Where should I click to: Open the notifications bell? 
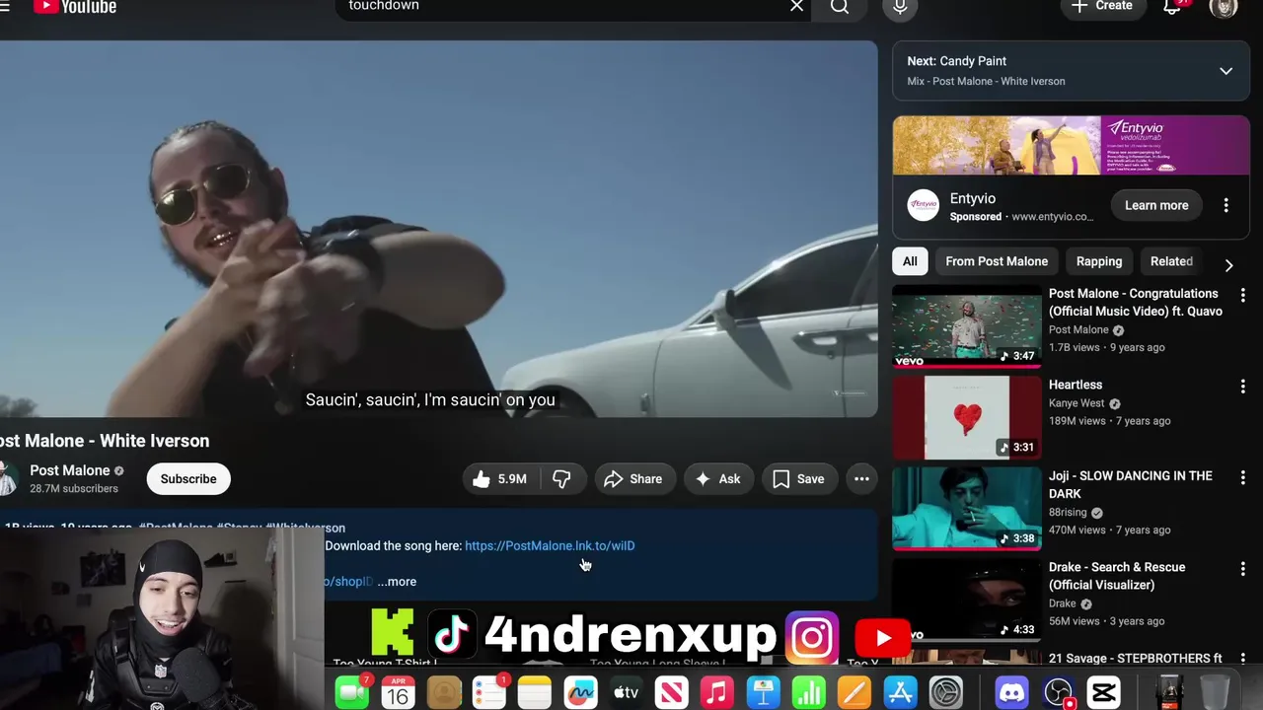pos(1172,7)
